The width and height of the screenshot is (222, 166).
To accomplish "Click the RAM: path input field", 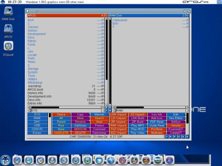I will 151,111.
